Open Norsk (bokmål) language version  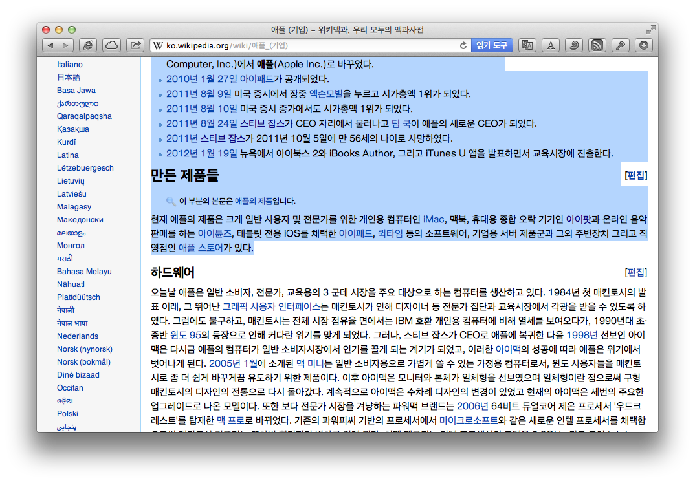83,361
